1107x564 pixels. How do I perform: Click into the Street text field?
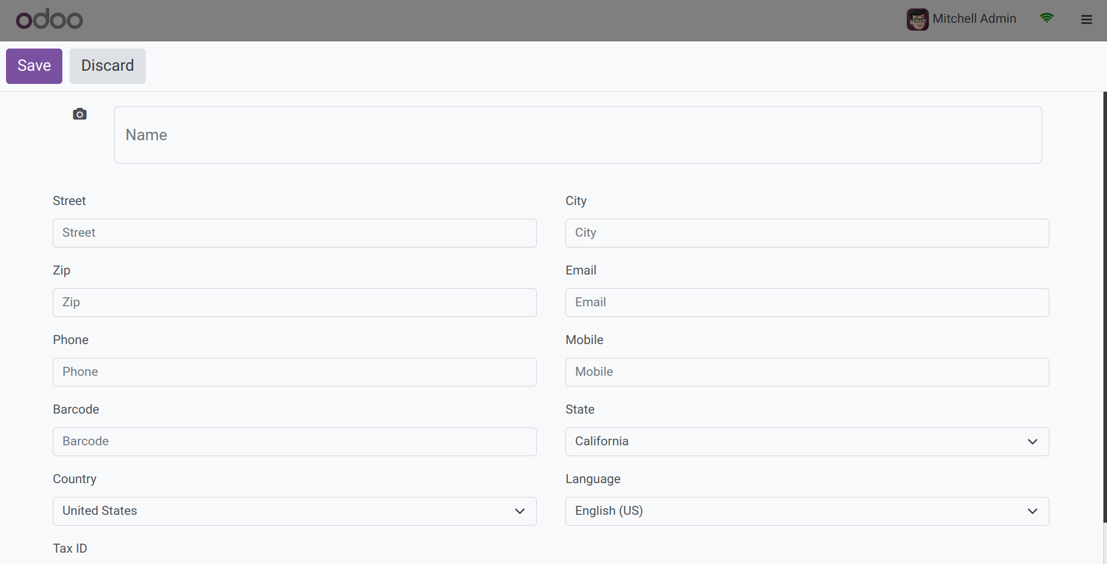294,233
